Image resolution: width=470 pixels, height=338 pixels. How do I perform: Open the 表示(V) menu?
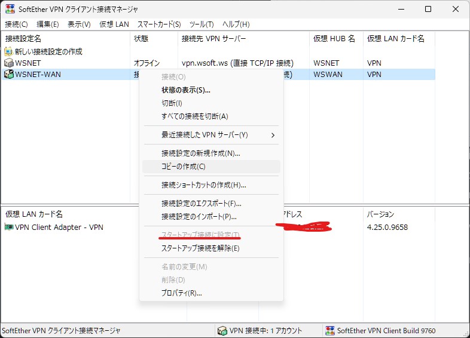pos(79,24)
